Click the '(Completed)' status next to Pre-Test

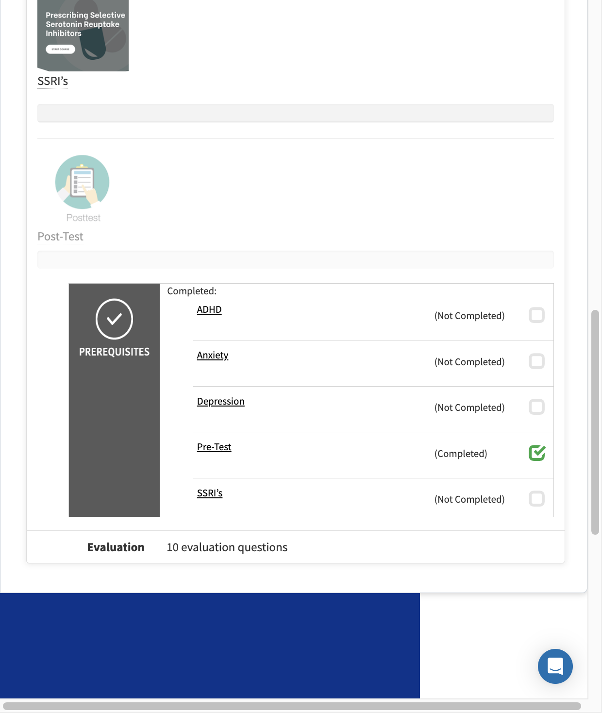(x=461, y=454)
